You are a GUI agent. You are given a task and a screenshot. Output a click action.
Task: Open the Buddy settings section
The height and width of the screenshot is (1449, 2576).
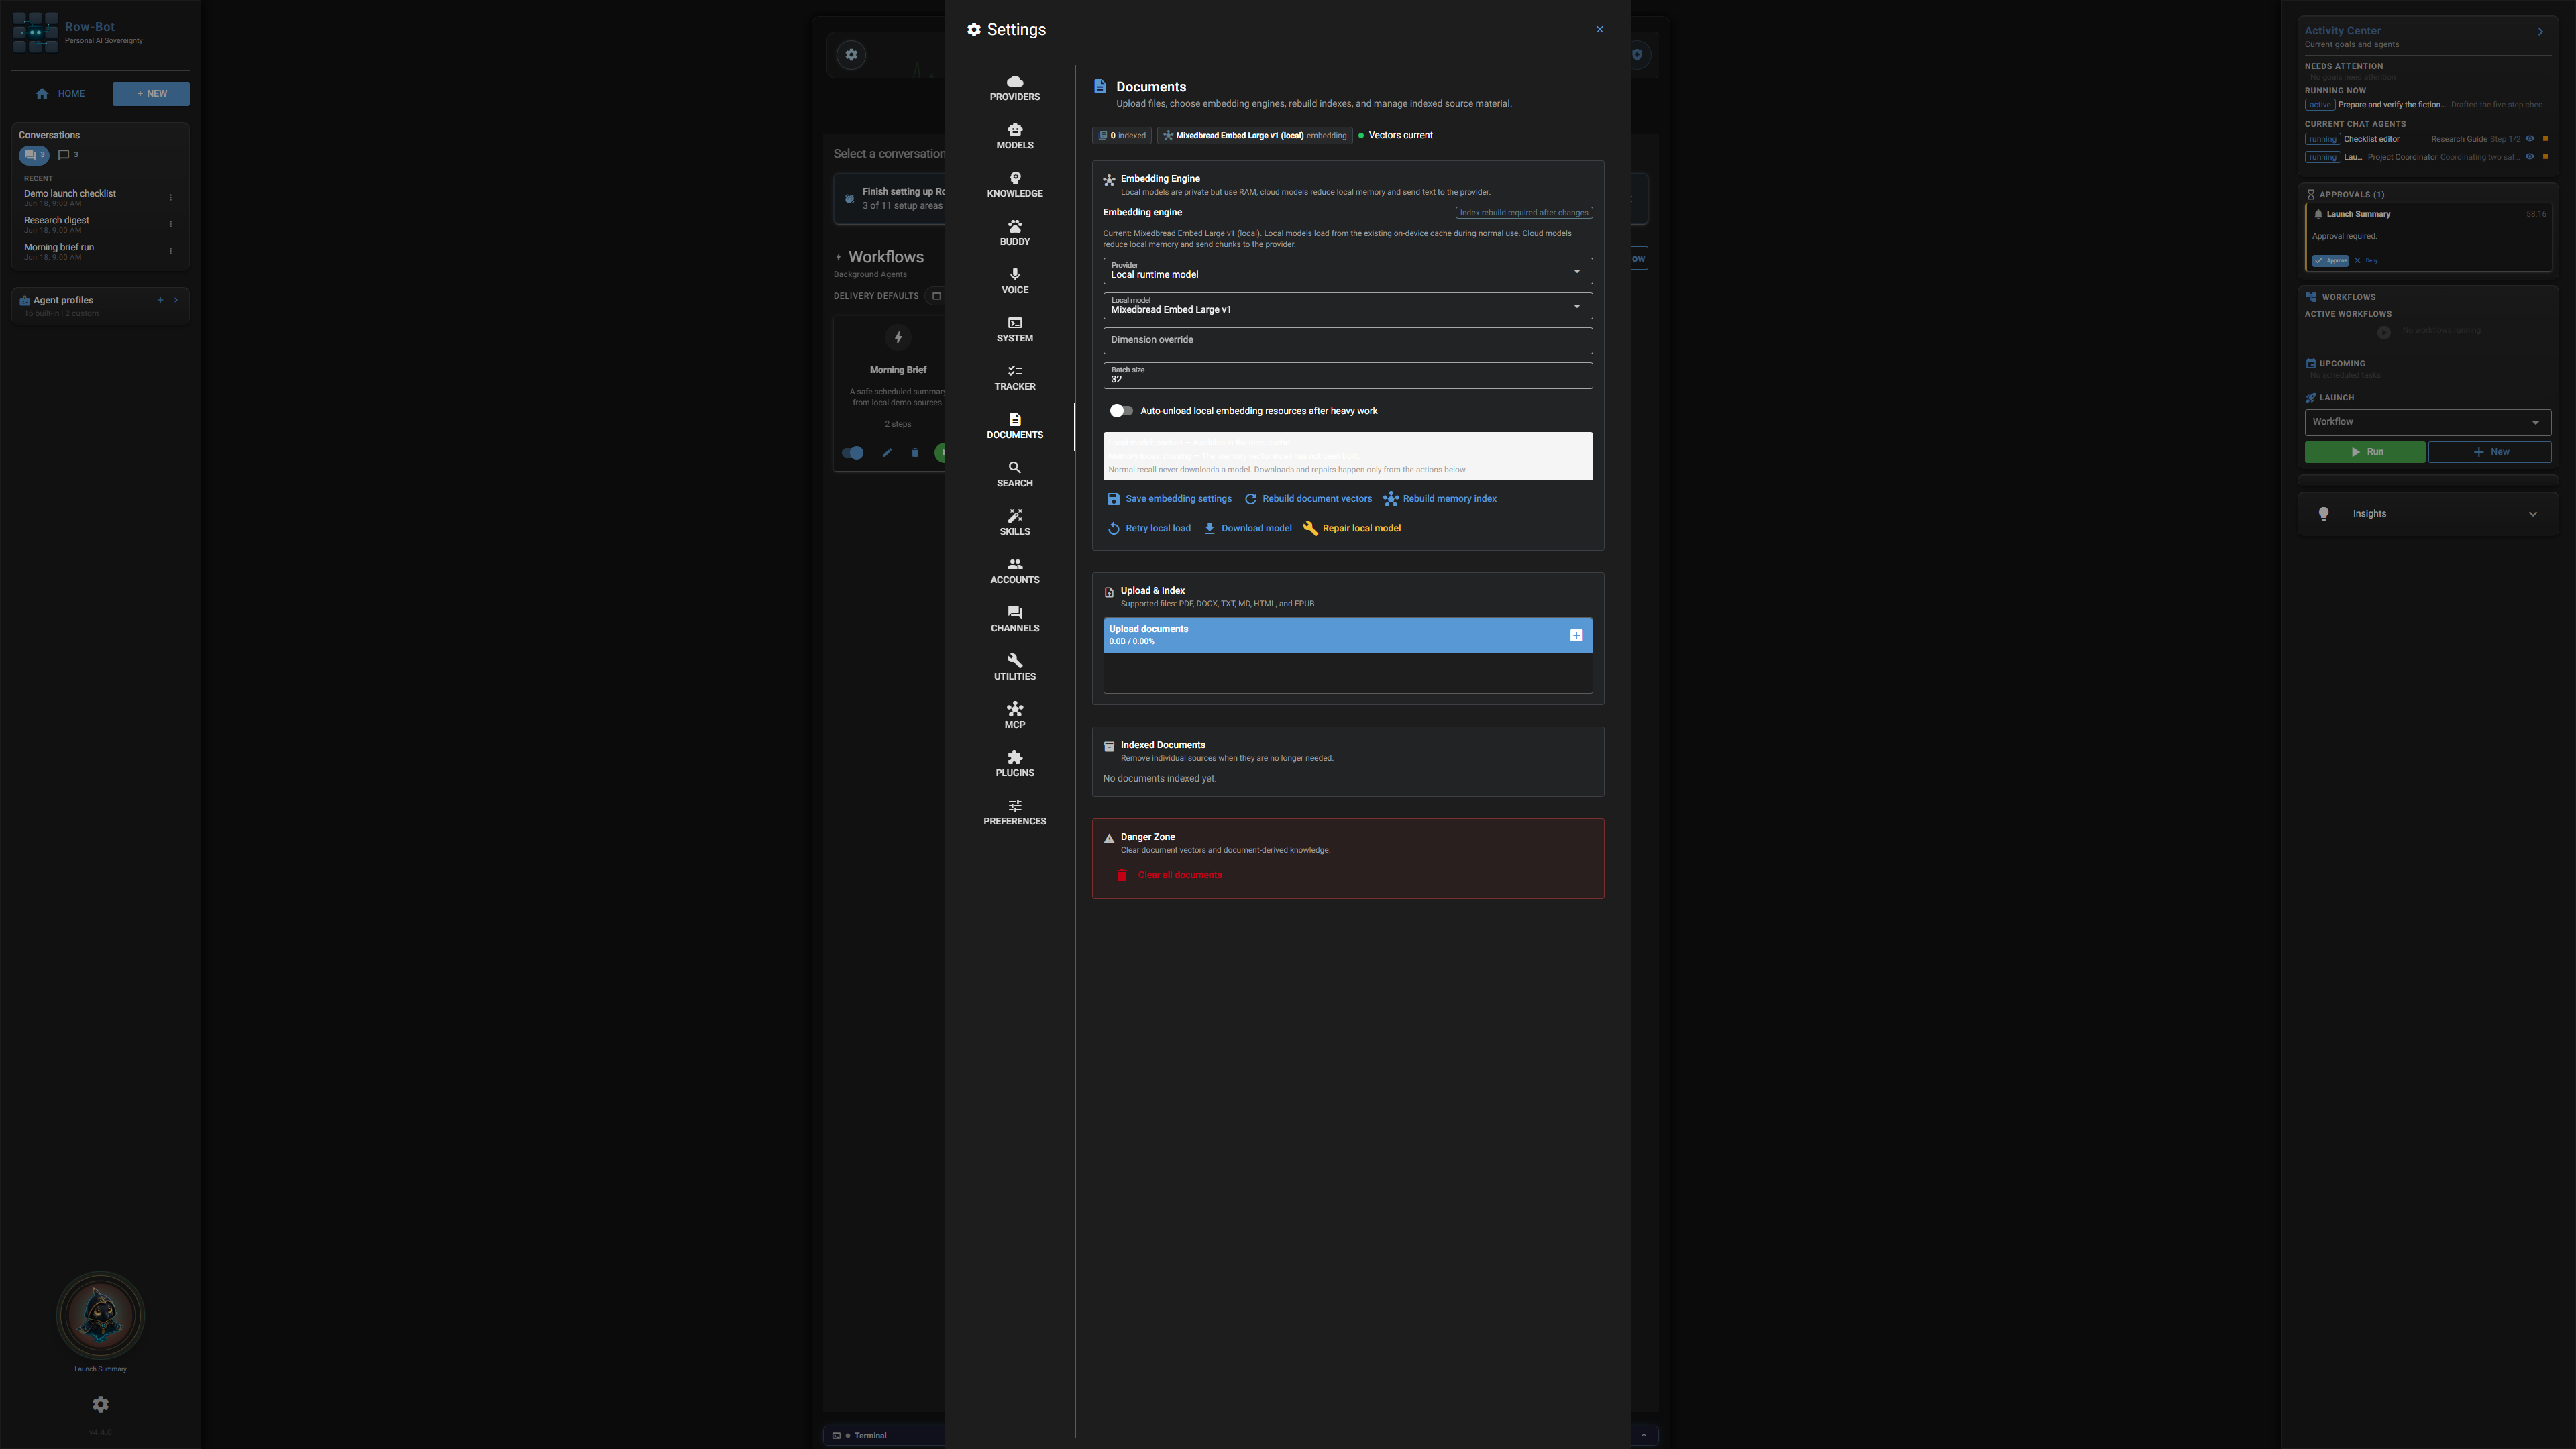[x=1014, y=233]
